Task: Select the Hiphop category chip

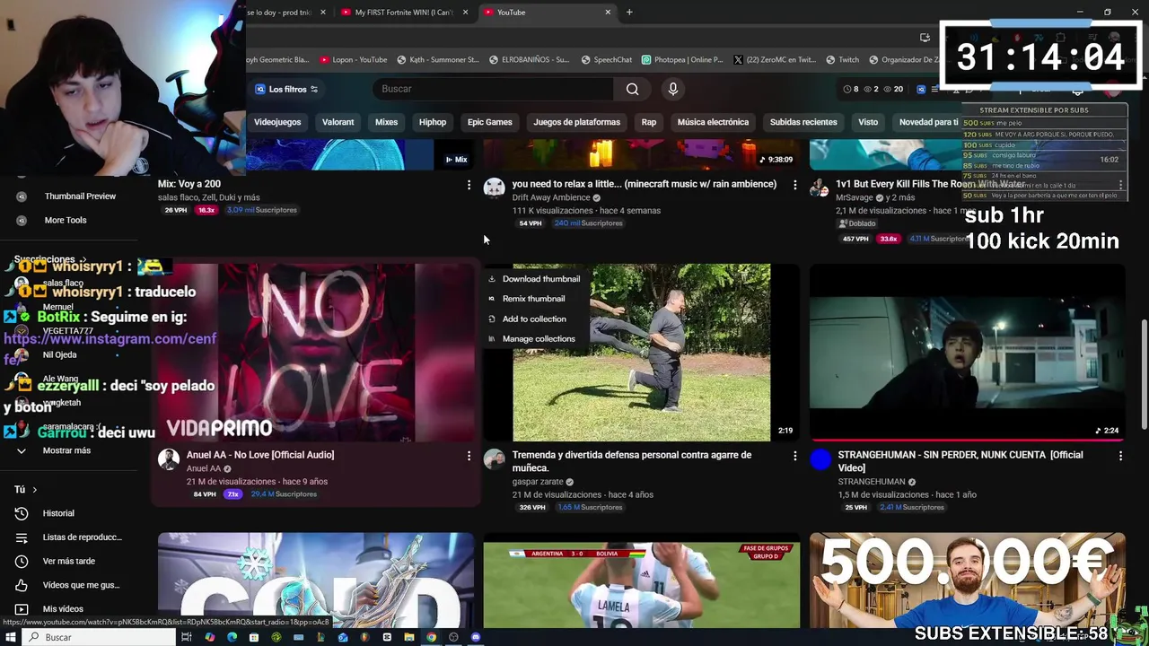Action: tap(433, 122)
